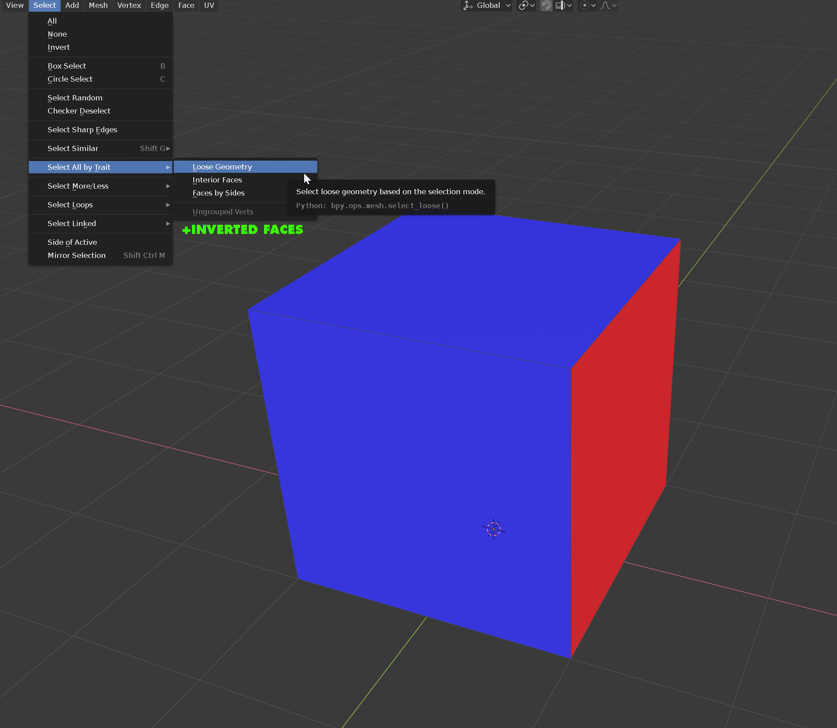837x728 pixels.
Task: Expand Select More/Less submenu
Action: click(x=100, y=186)
